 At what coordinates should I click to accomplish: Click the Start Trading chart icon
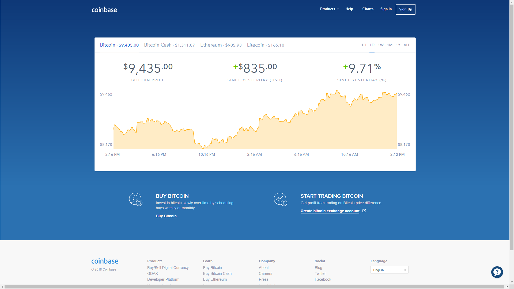[x=280, y=199]
